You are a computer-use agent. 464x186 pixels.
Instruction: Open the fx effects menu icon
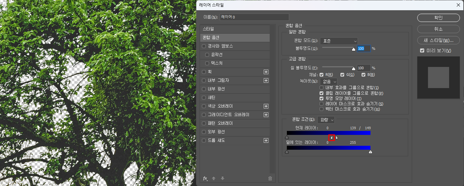[205, 178]
